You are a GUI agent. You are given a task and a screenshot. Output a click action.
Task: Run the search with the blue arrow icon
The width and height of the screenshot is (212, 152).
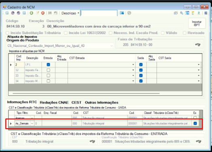(x=122, y=13)
